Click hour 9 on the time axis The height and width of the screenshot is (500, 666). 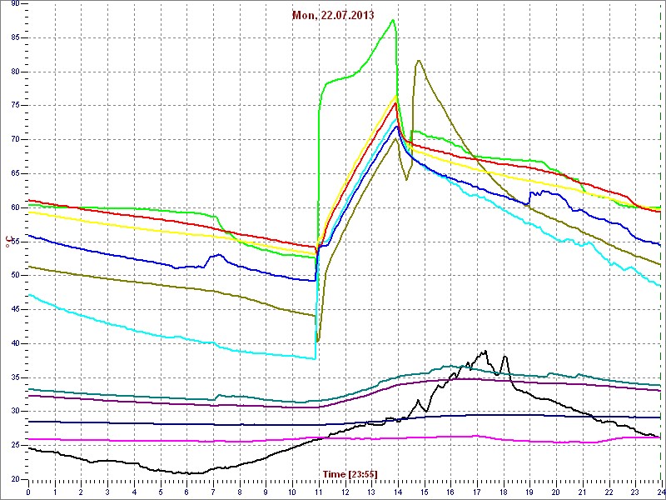[266, 492]
